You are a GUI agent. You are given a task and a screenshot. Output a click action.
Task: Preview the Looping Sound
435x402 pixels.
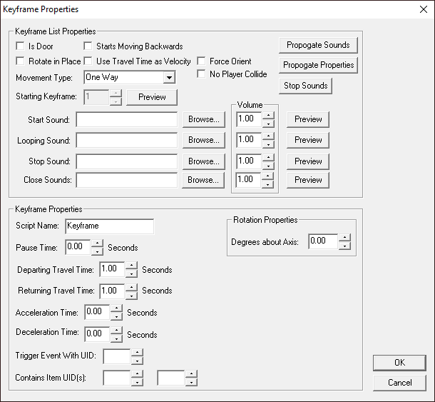308,140
